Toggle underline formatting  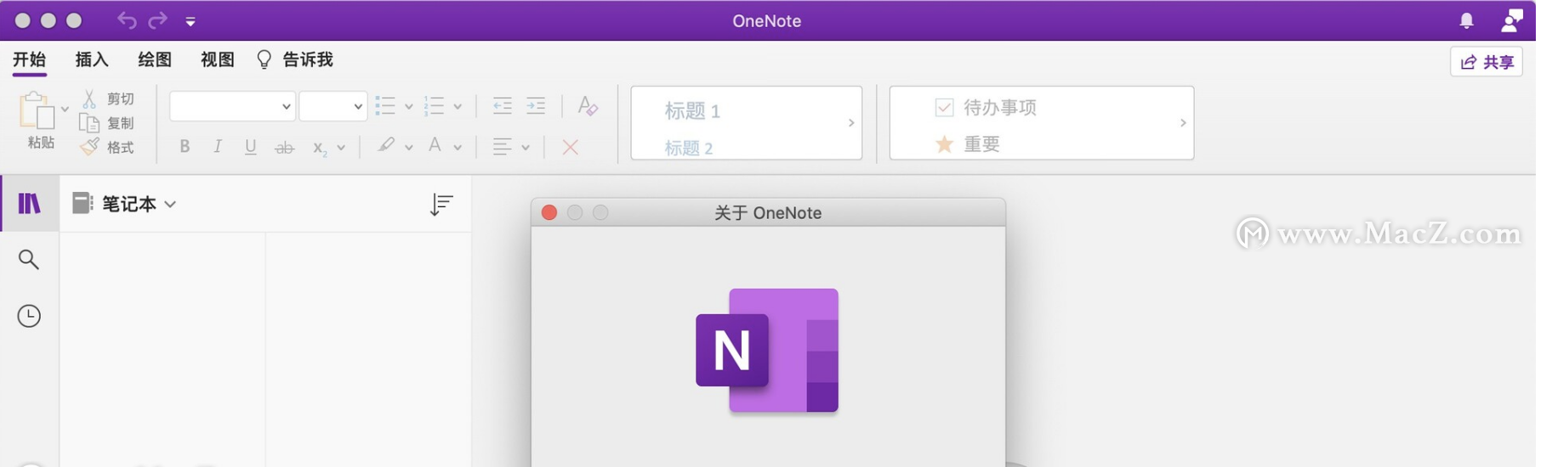coord(250,147)
